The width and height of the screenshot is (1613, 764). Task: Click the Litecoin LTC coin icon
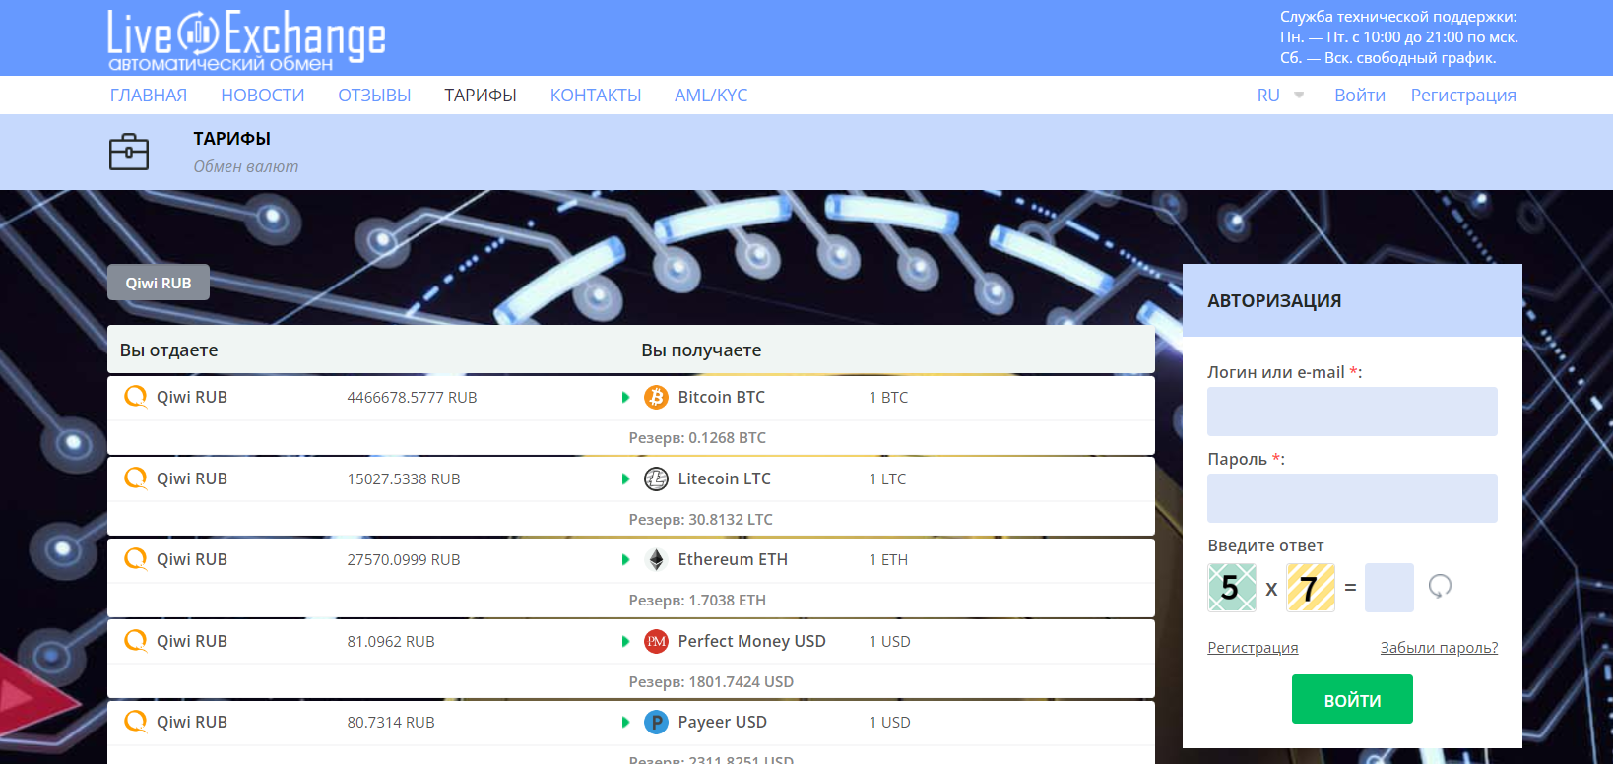656,478
